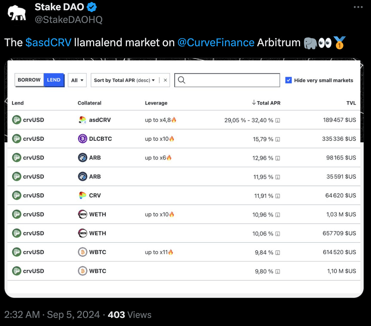Click WETH token icon in 10,96 % row
Viewport: 371px width, 326px height.
(82, 214)
